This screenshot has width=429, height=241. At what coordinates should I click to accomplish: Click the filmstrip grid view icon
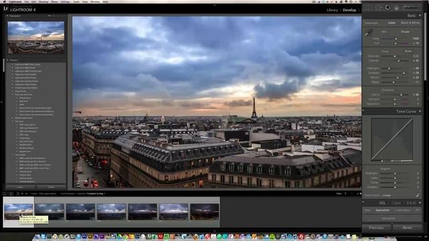[18, 193]
